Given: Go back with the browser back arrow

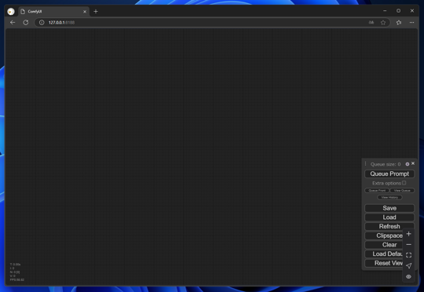Looking at the screenshot, I should point(13,23).
